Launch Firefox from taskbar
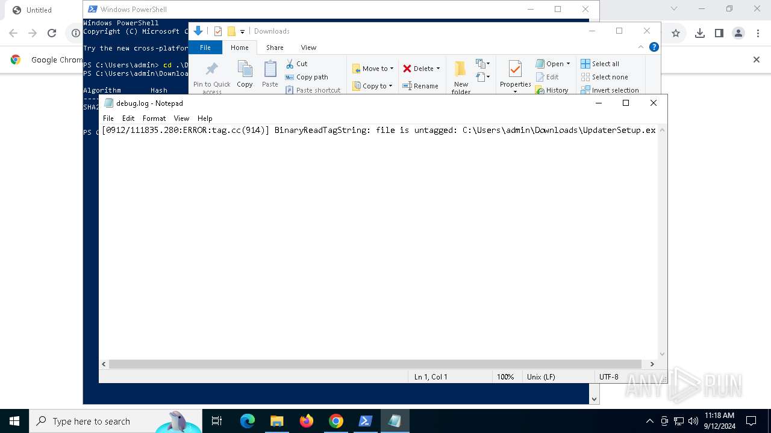The height and width of the screenshot is (433, 771). click(x=307, y=421)
